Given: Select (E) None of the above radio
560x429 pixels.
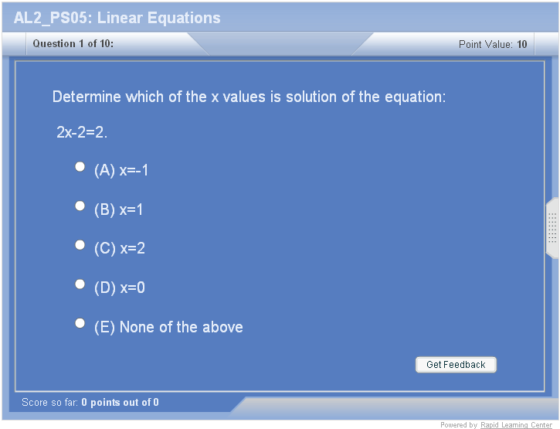Looking at the screenshot, I should [80, 323].
